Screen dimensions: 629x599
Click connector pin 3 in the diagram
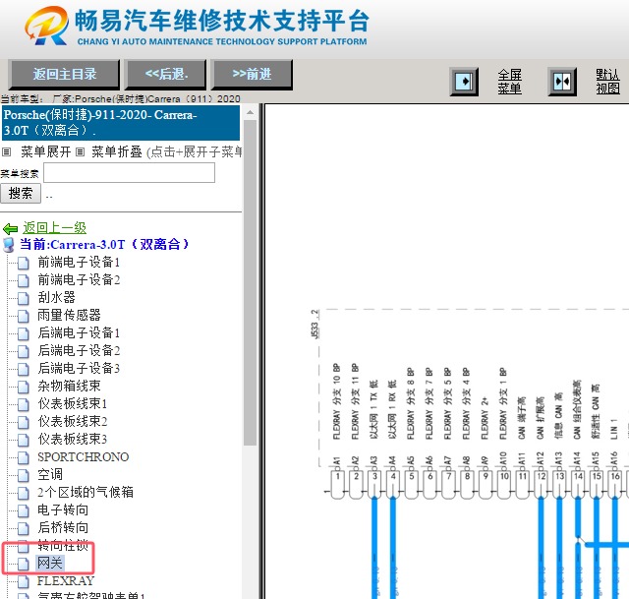coord(374,484)
